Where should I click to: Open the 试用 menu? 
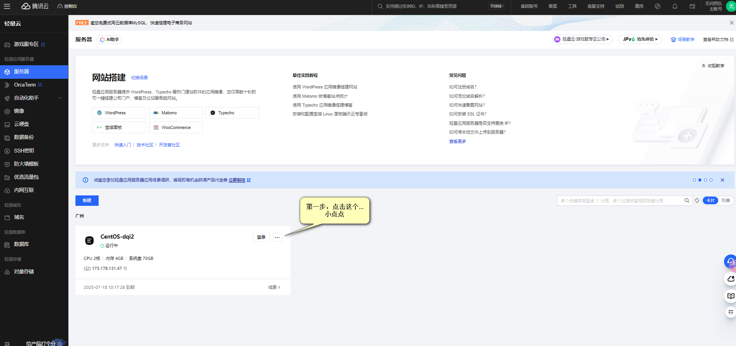[x=620, y=6]
